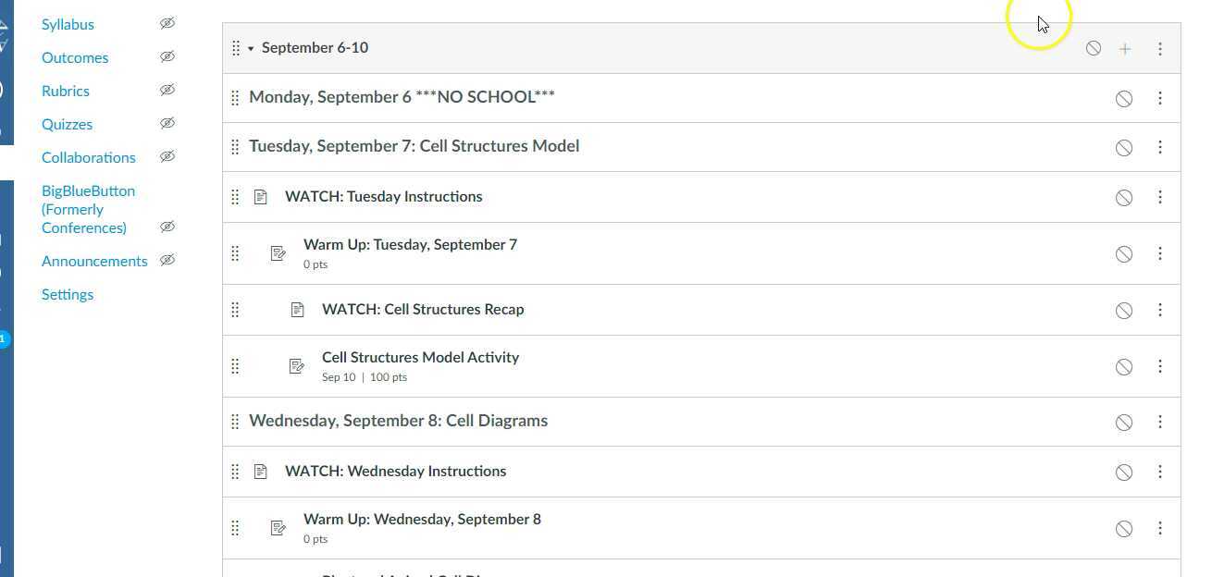Viewport: 1212px width, 577px height.
Task: Toggle publish status for WATCH: Tuesday Instructions
Action: pyautogui.click(x=1124, y=197)
